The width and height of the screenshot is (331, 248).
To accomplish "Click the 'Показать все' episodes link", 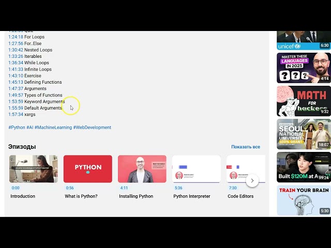I will (246, 147).
